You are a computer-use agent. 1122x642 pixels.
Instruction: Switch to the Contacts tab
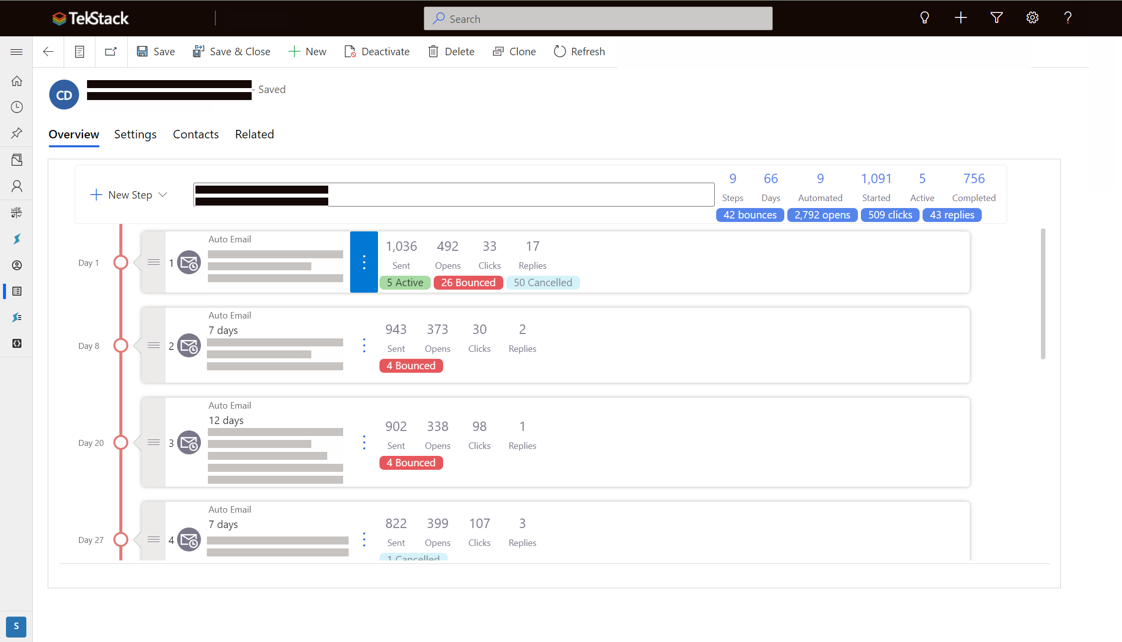196,134
